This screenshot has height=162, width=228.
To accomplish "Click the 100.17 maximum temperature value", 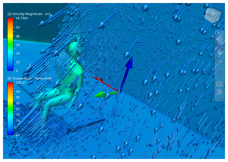I will (21, 83).
